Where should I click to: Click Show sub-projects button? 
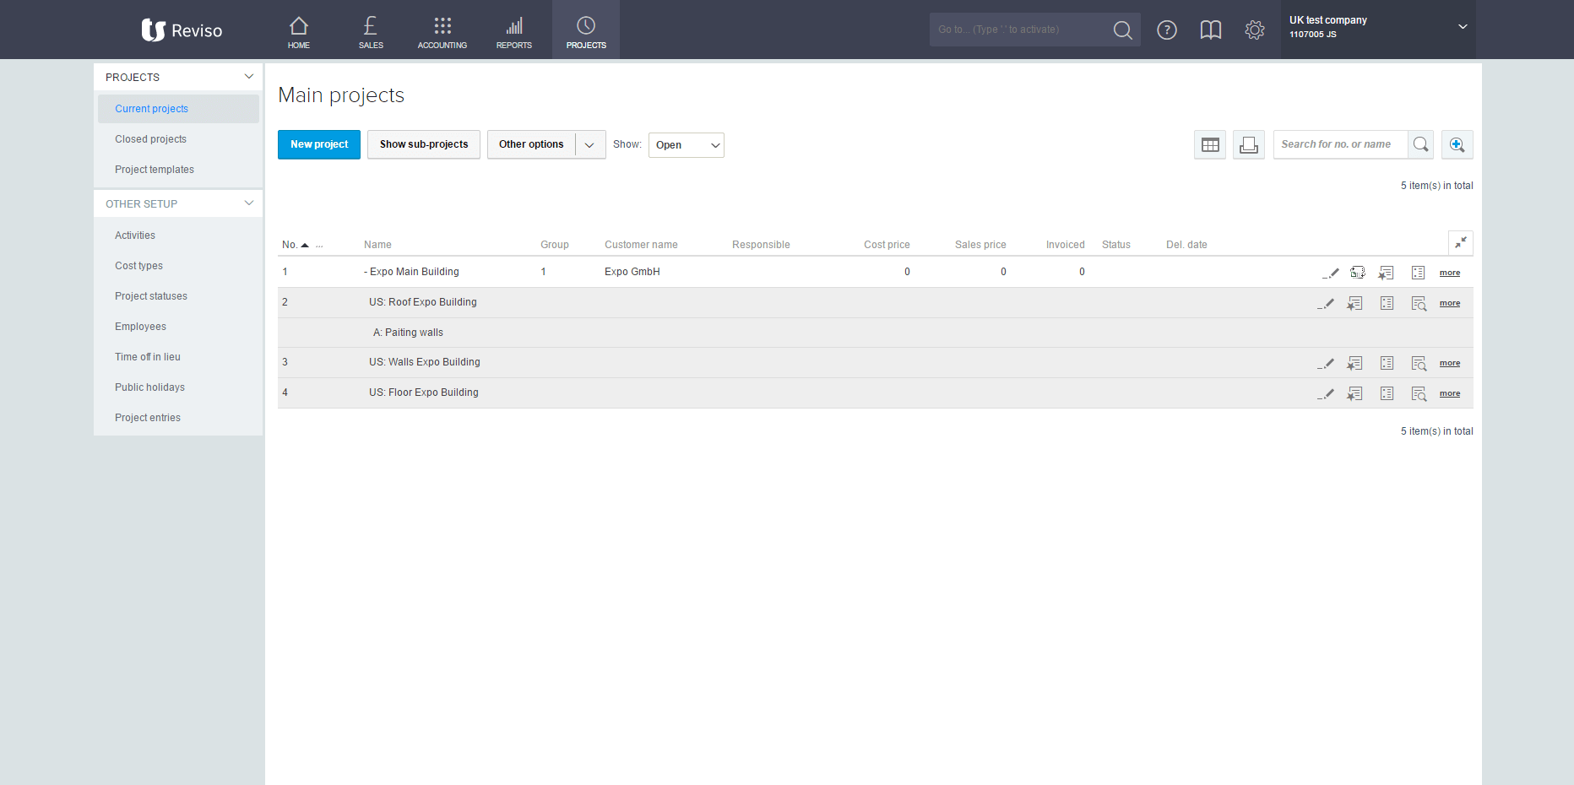424,144
